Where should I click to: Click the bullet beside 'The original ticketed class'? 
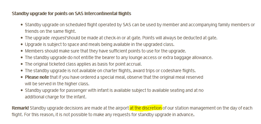click(x=22, y=64)
